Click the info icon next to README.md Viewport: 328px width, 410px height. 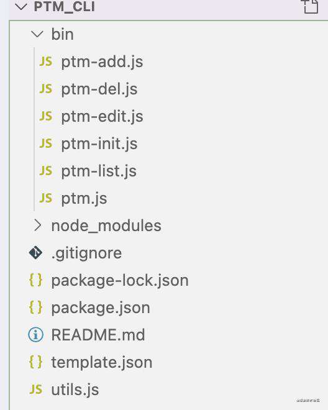pos(36,335)
